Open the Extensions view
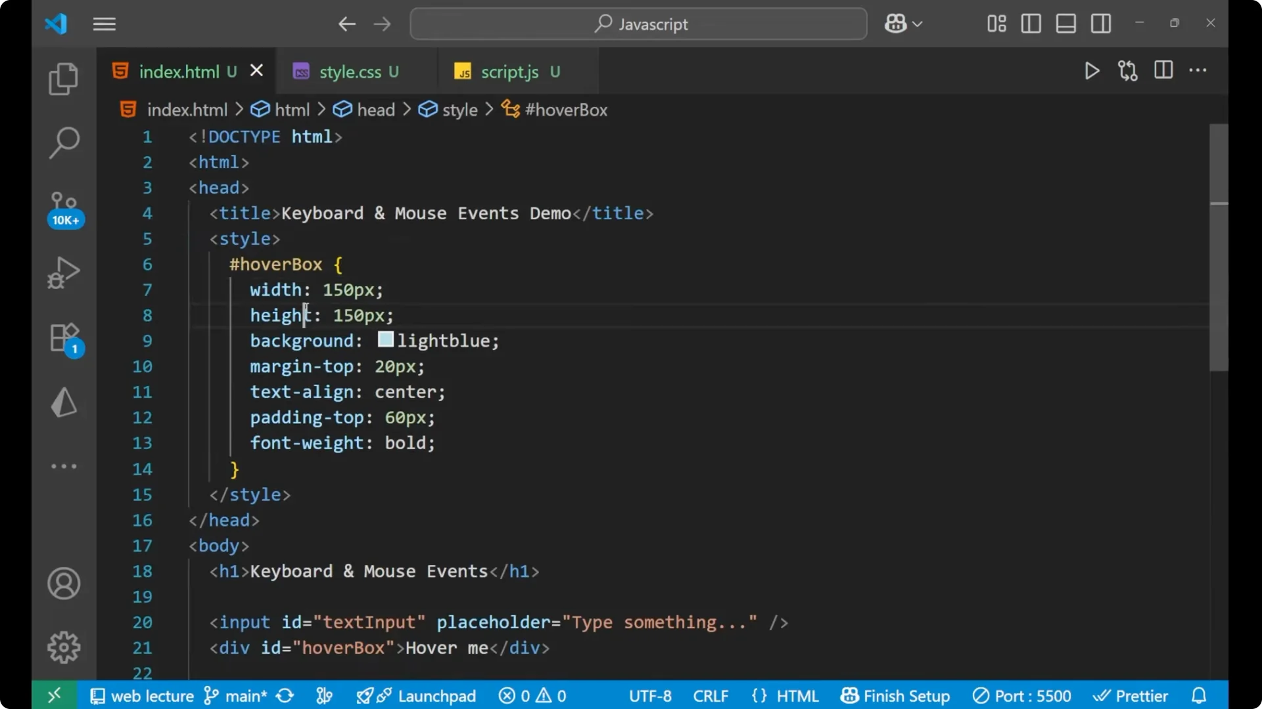This screenshot has width=1262, height=709. point(63,337)
